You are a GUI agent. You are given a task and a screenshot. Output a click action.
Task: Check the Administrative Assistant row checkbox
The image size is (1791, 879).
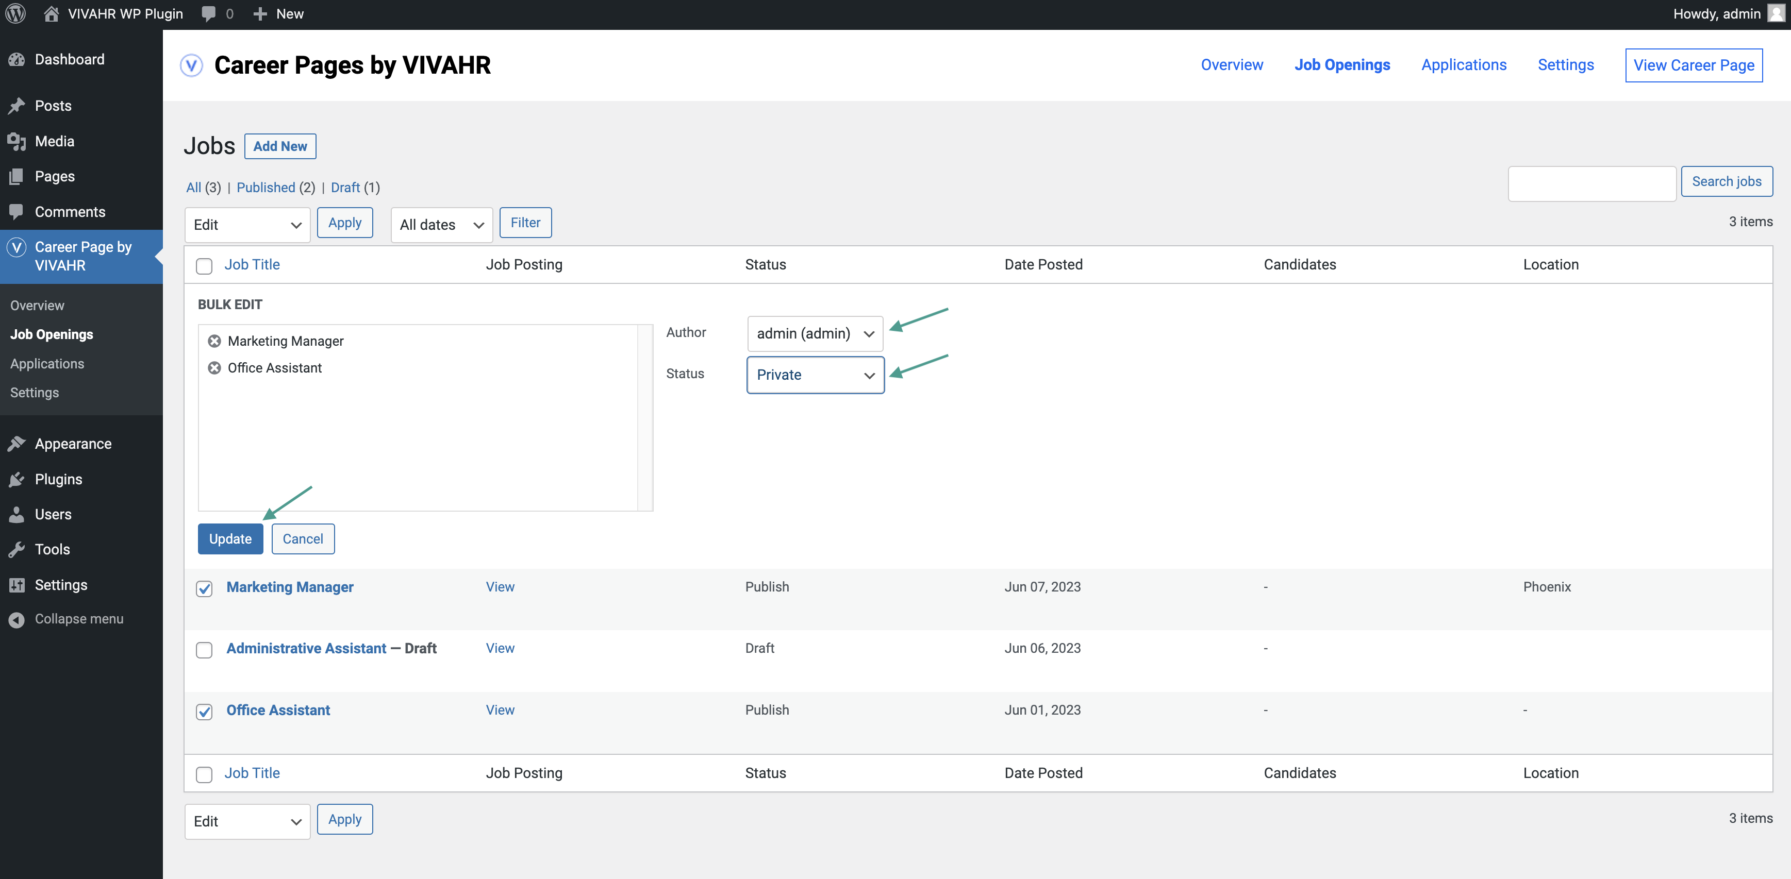204,650
